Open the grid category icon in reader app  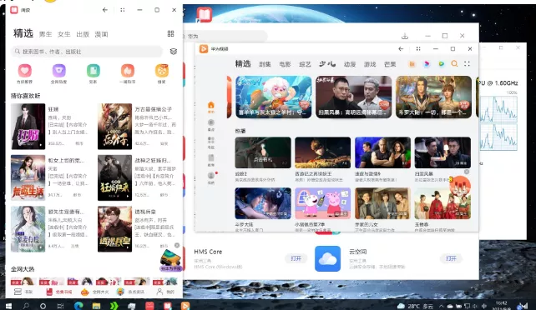pos(170,33)
